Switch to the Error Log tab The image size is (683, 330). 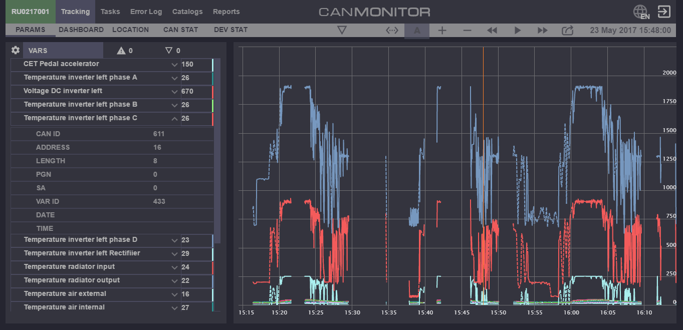[146, 12]
